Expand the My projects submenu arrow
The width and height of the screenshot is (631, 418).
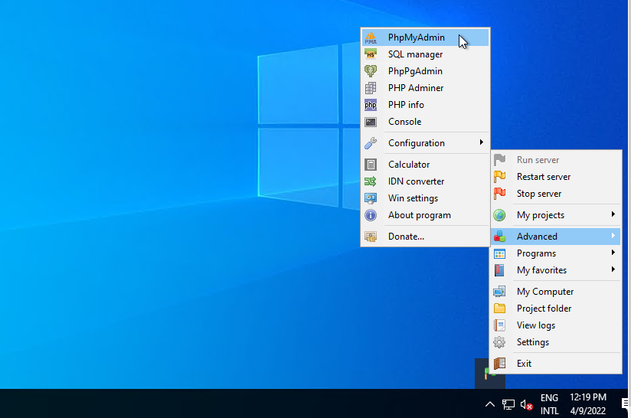pos(613,214)
